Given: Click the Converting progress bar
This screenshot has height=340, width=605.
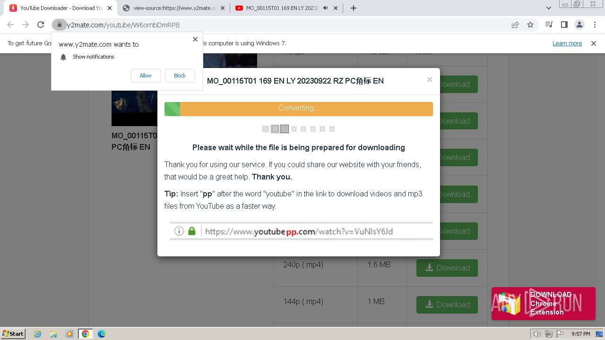Looking at the screenshot, I should point(299,109).
